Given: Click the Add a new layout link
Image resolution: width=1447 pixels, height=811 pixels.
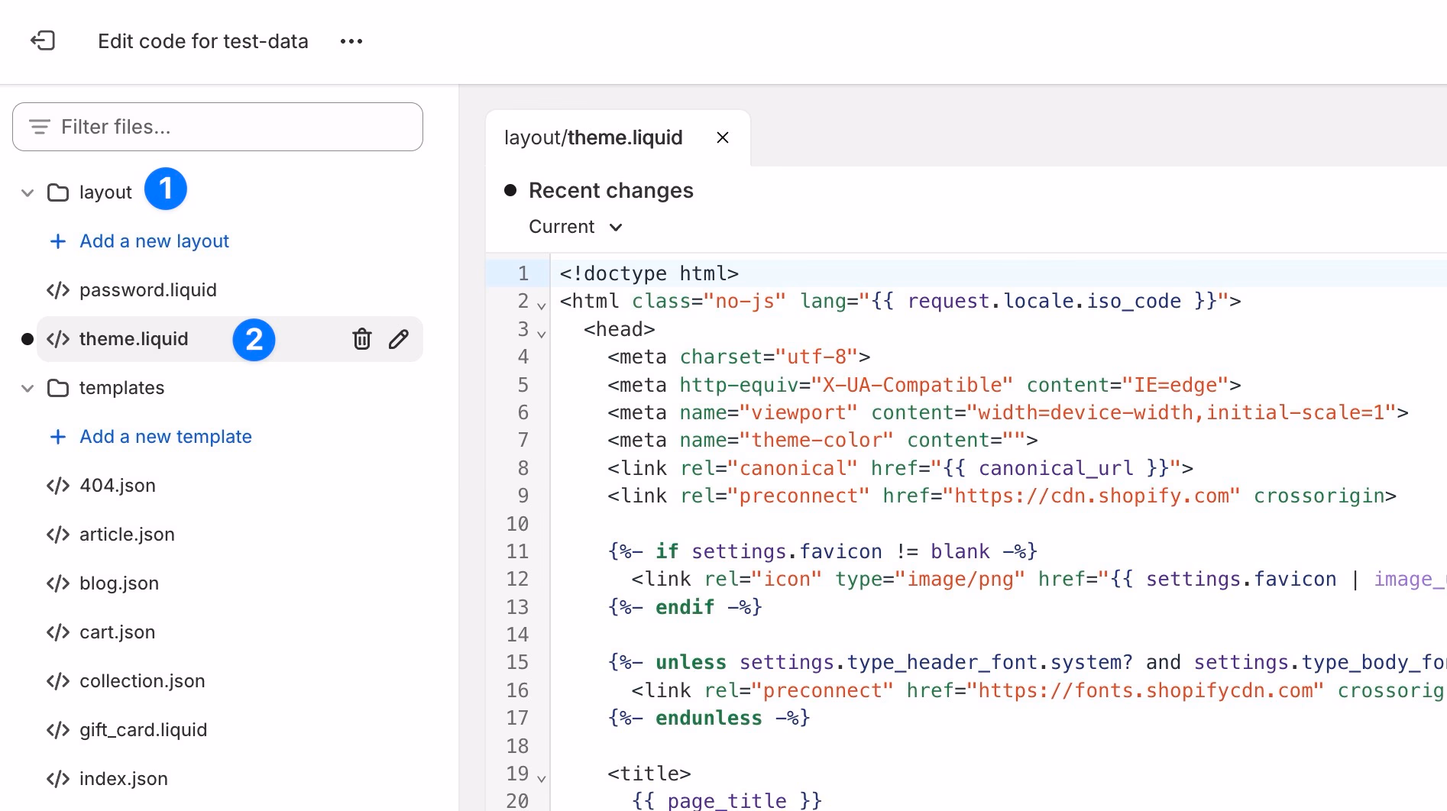Looking at the screenshot, I should [x=154, y=241].
